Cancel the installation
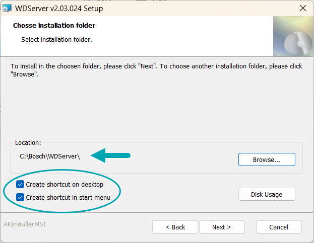 [x=279, y=227]
